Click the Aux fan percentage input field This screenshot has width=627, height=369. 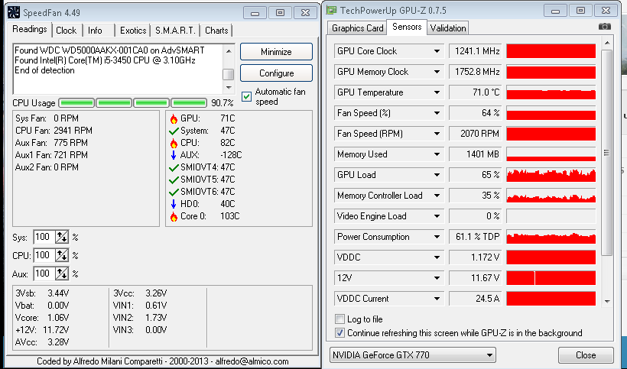click(x=44, y=274)
